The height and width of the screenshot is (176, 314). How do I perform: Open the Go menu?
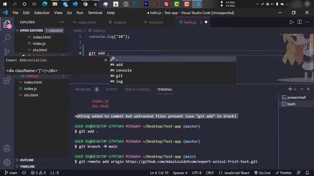point(69,13)
